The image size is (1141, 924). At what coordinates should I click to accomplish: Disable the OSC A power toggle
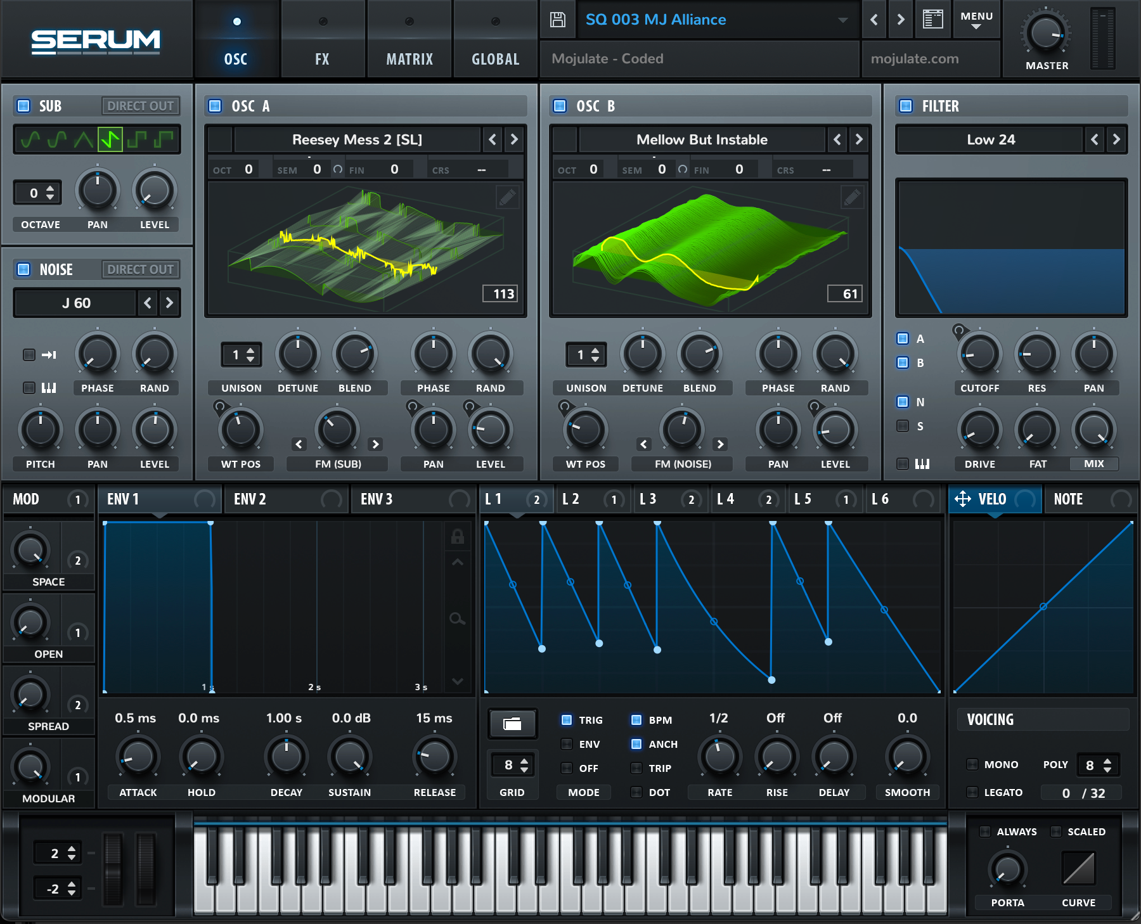click(x=216, y=106)
